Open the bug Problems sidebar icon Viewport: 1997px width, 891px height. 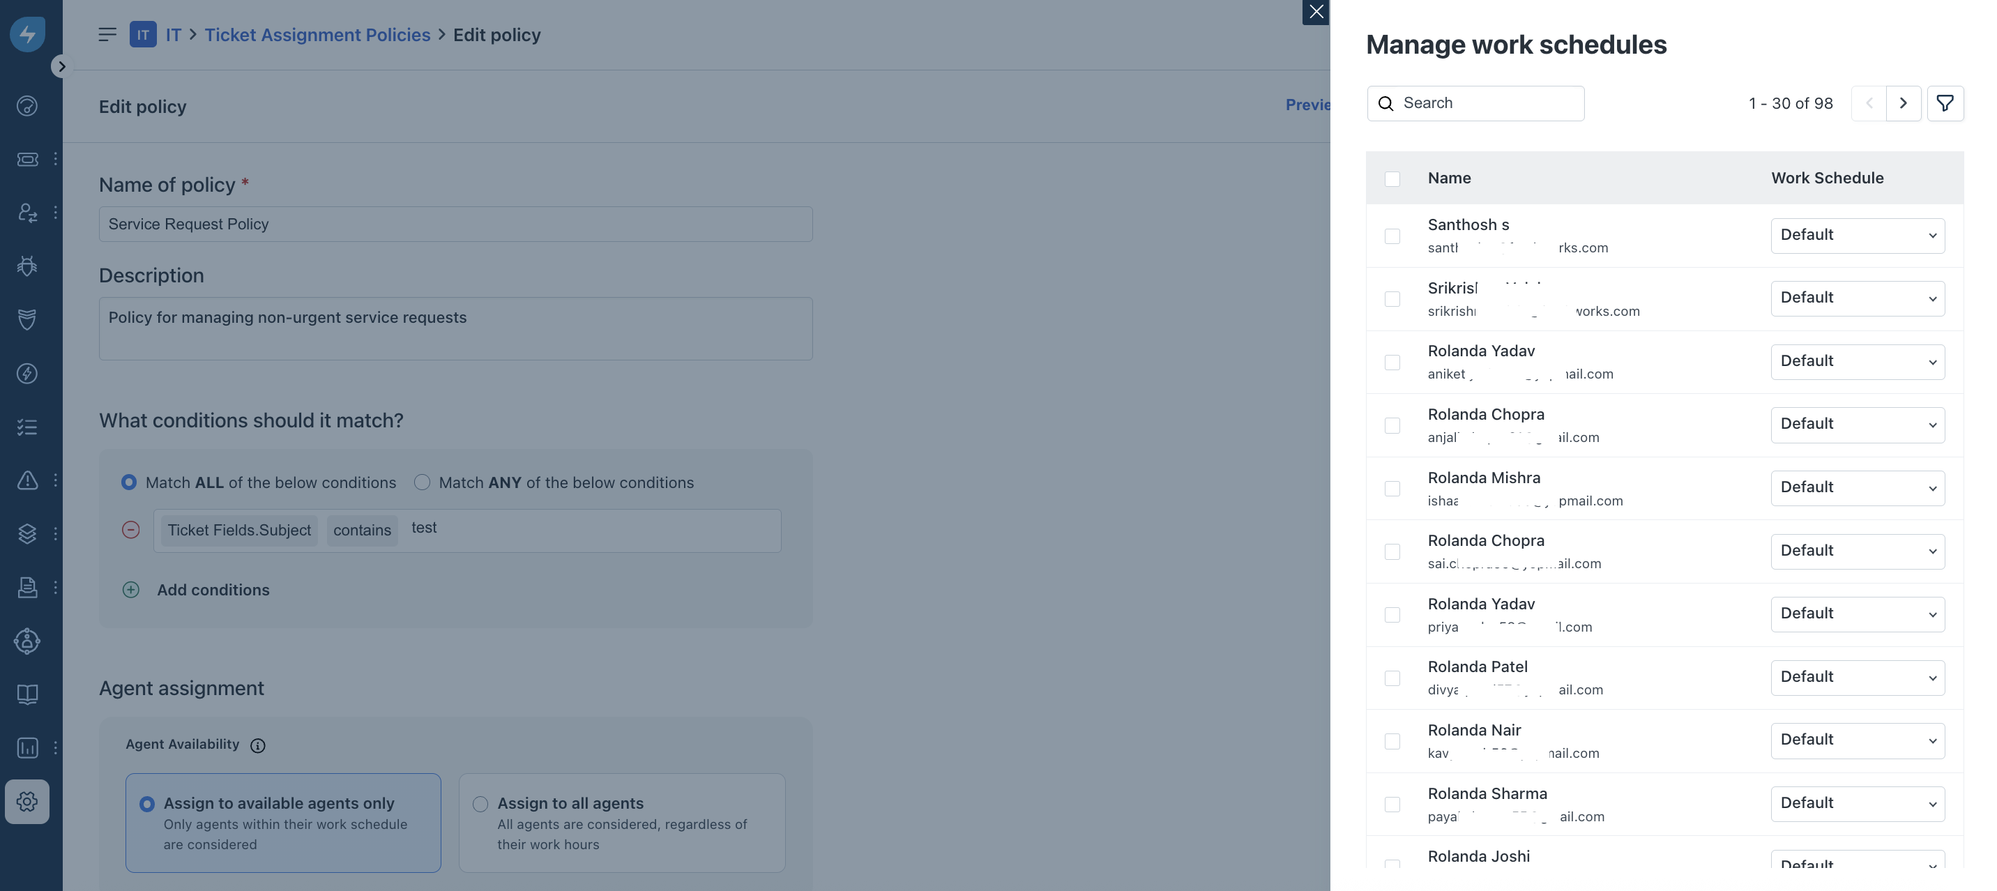[27, 266]
